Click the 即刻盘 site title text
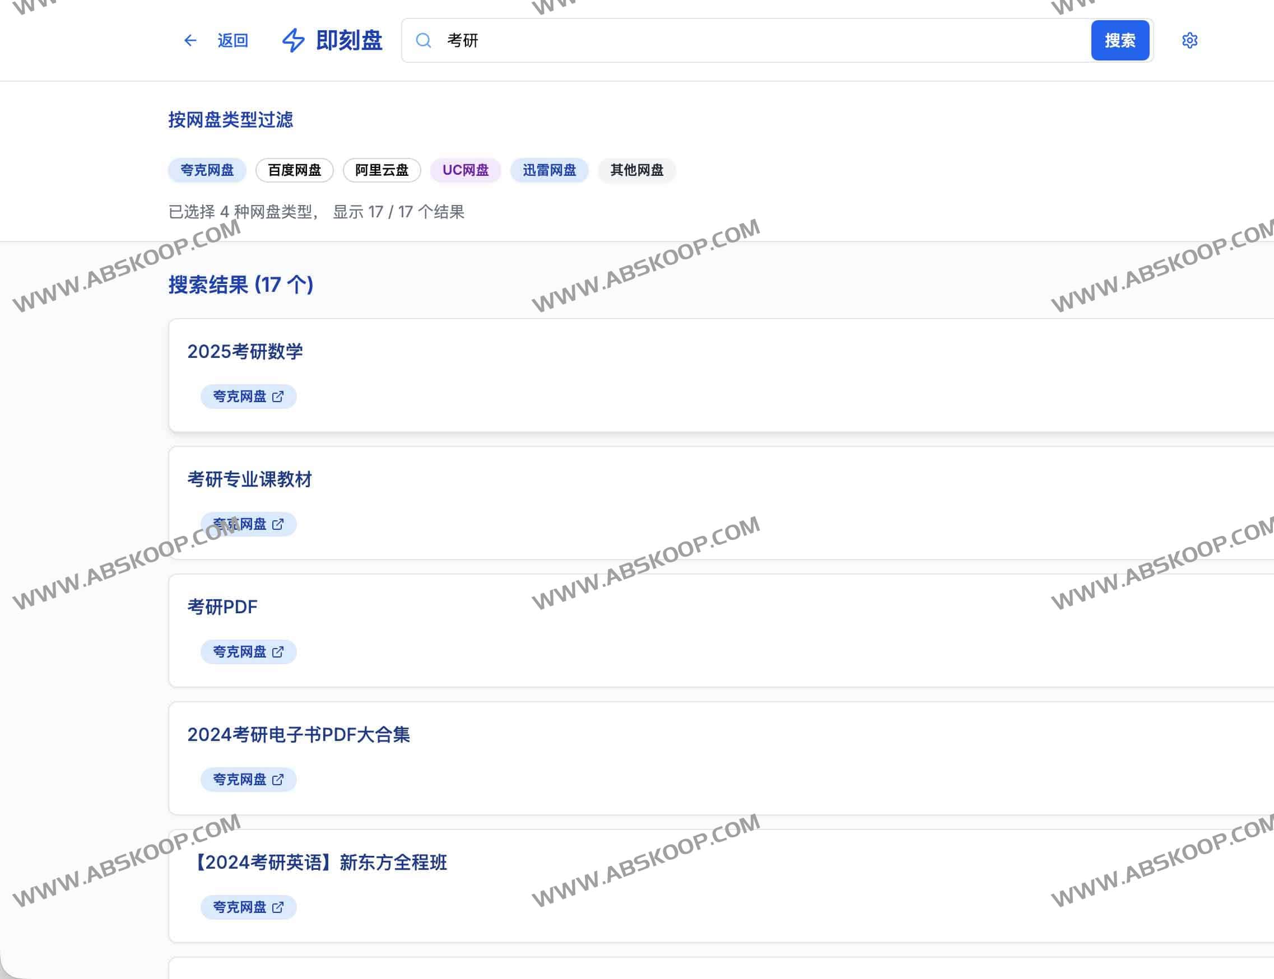1274x979 pixels. pyautogui.click(x=348, y=40)
